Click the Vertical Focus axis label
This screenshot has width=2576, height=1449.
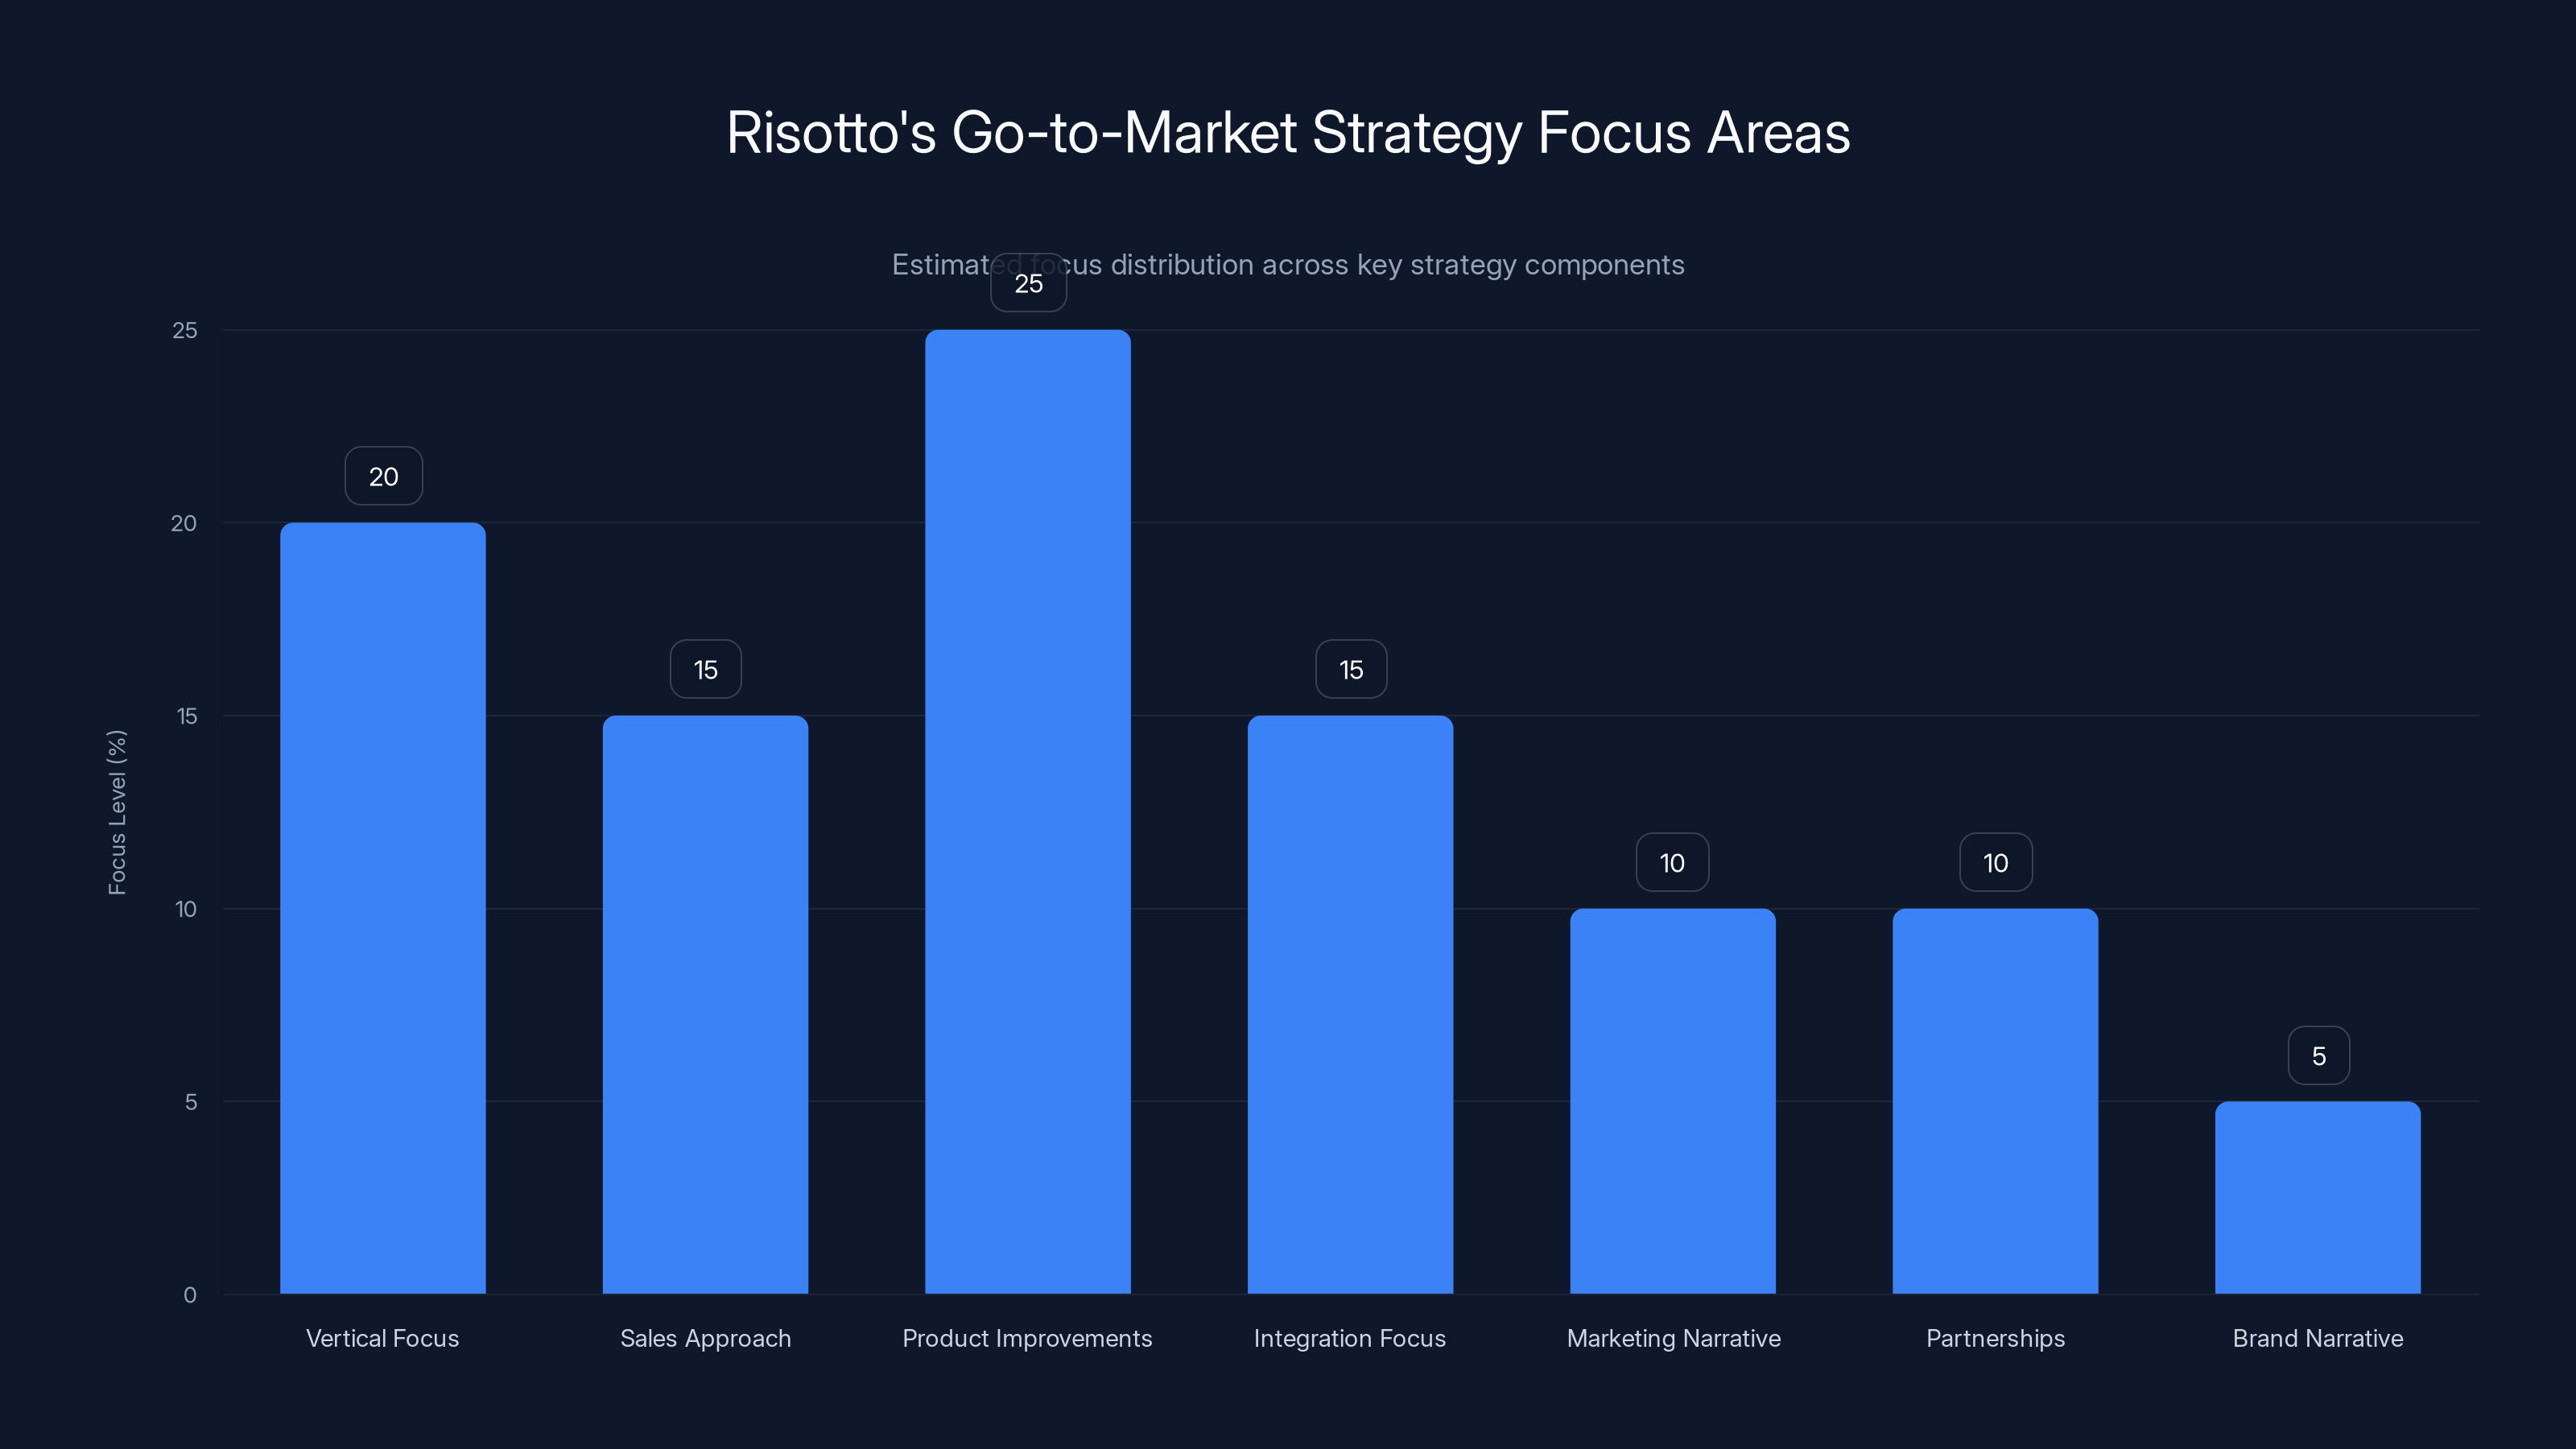tap(383, 1338)
